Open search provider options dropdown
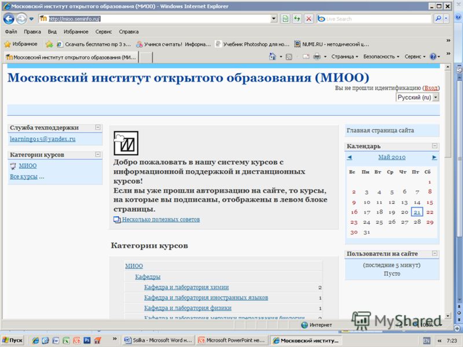 pyautogui.click(x=446, y=19)
